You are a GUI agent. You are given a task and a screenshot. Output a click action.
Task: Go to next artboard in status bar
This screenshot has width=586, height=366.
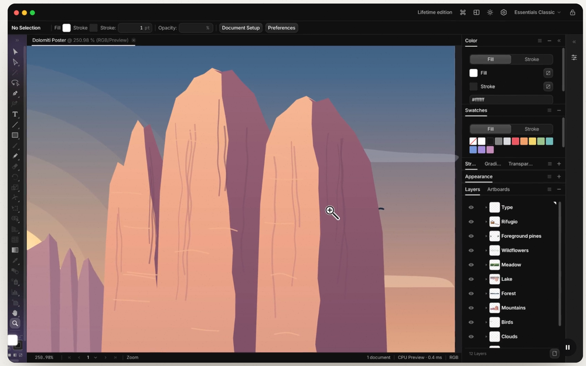105,357
